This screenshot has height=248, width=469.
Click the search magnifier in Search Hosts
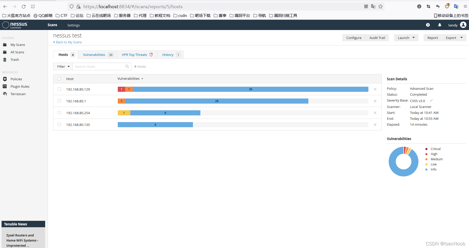click(127, 66)
